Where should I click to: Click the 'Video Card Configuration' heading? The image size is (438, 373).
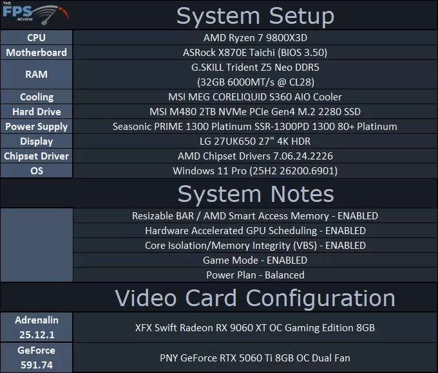[255, 298]
